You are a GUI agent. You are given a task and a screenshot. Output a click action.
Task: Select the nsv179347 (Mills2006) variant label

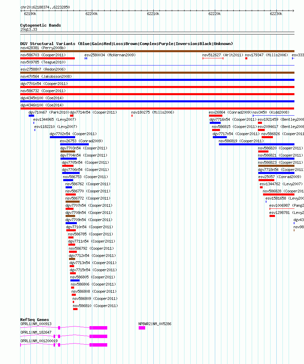[x=266, y=55]
